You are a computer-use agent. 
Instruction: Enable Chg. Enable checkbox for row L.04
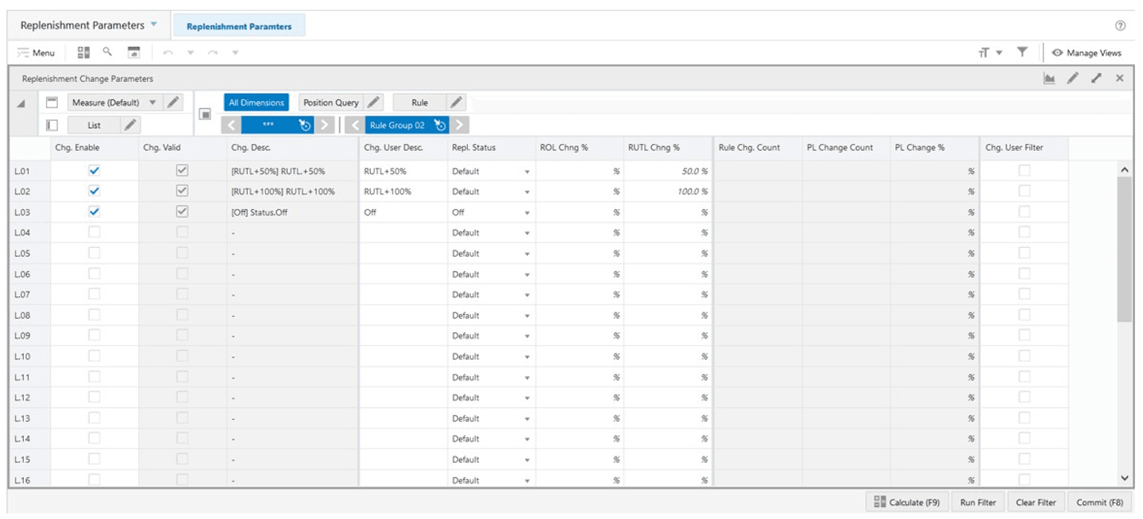(x=94, y=232)
